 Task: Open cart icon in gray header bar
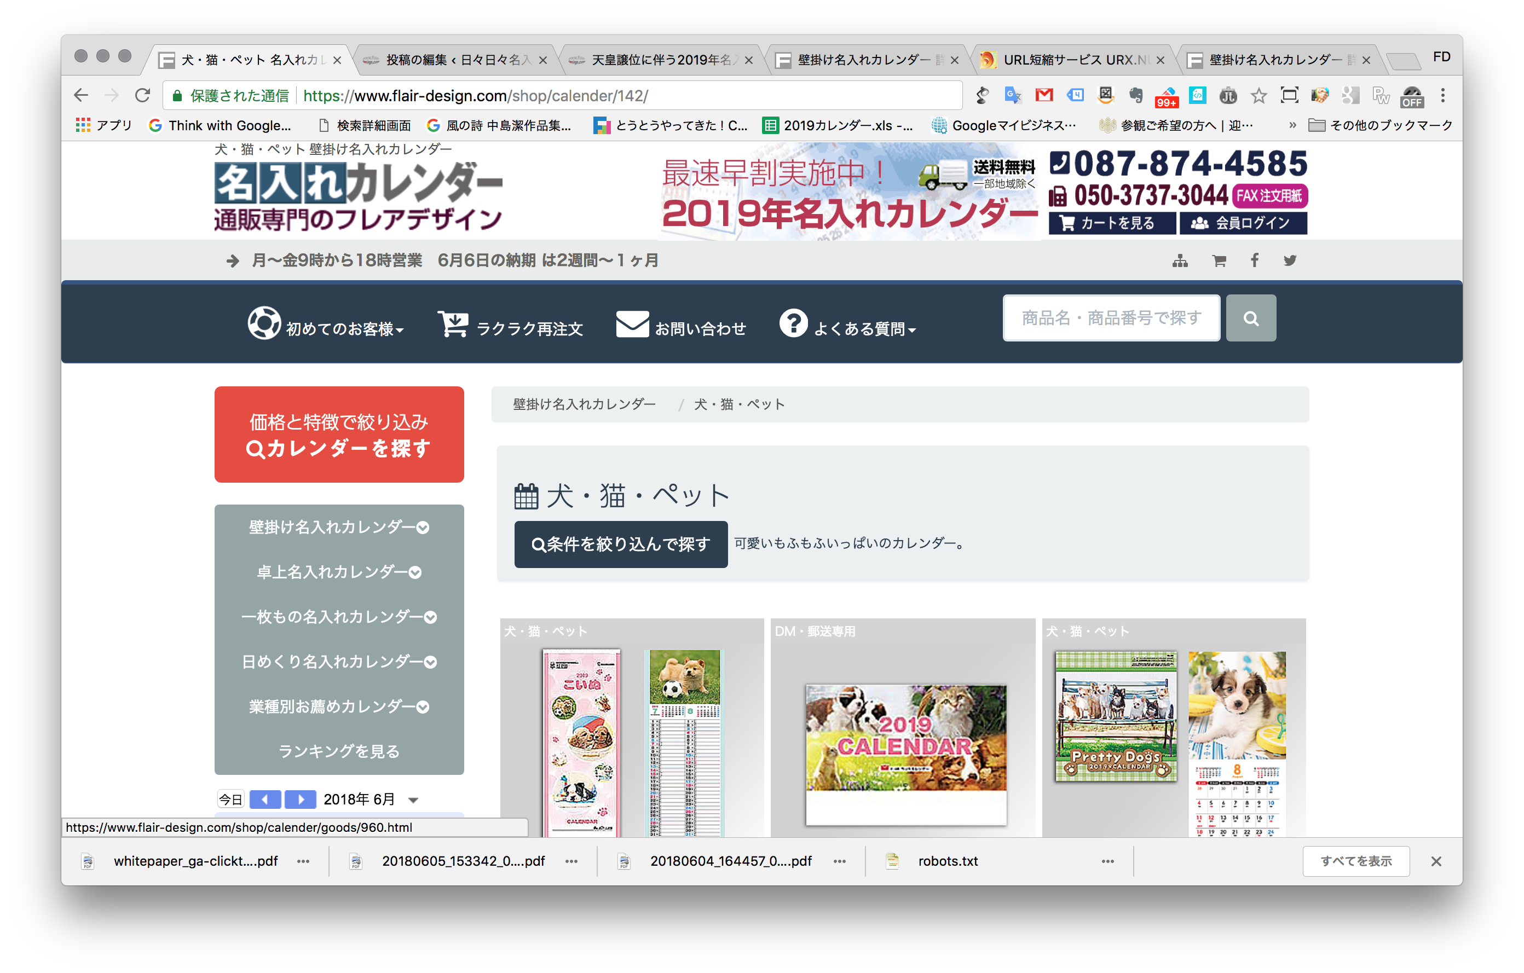coord(1219,260)
